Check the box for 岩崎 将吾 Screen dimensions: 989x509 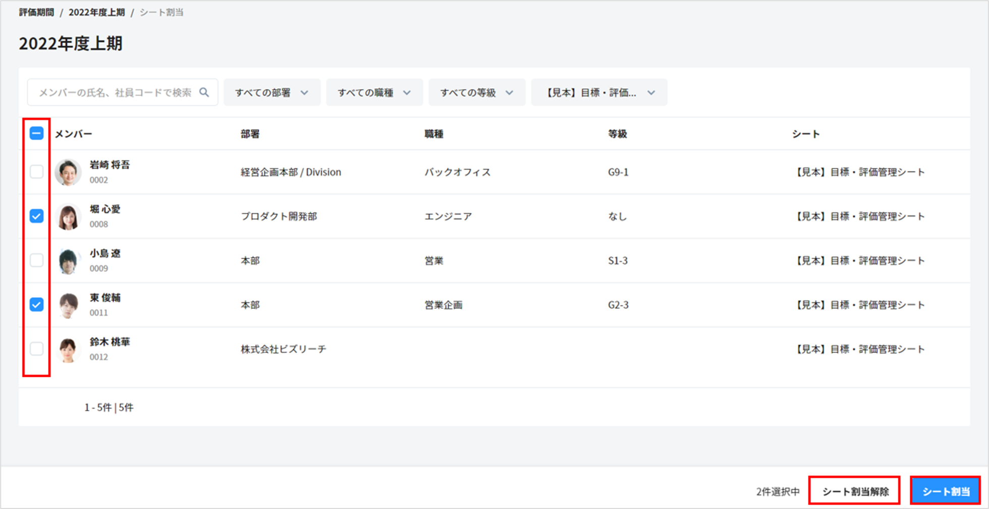(36, 172)
